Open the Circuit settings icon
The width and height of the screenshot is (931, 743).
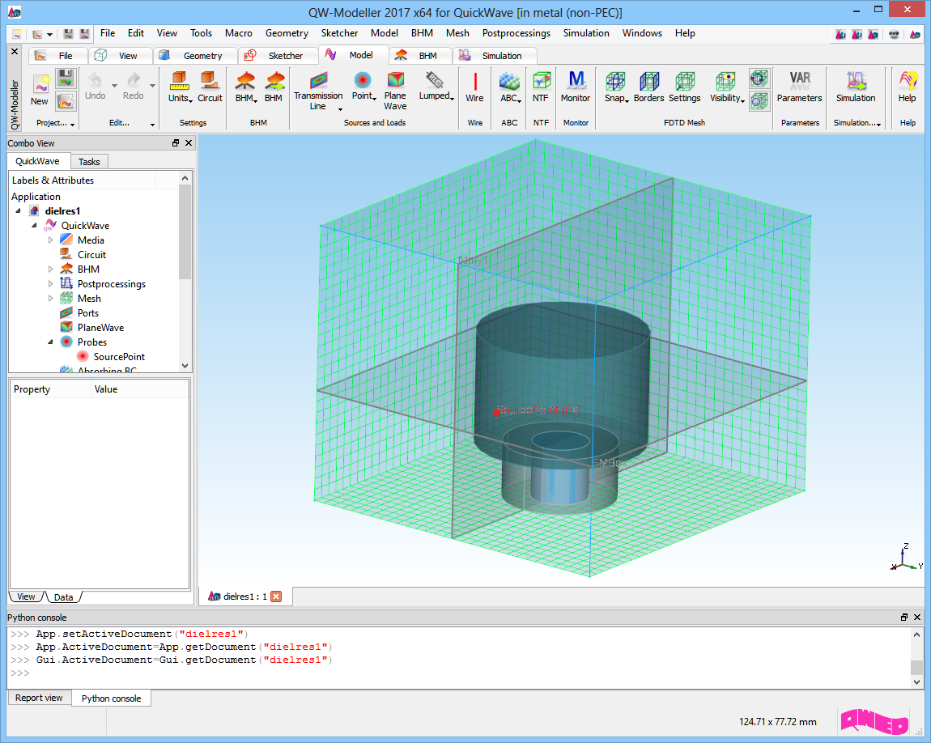210,80
